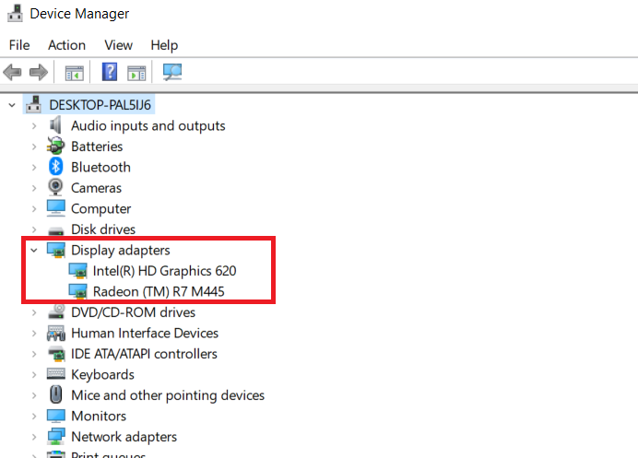Expand the Human Interface Devices chevron
Image resolution: width=638 pixels, height=458 pixels.
(34, 333)
